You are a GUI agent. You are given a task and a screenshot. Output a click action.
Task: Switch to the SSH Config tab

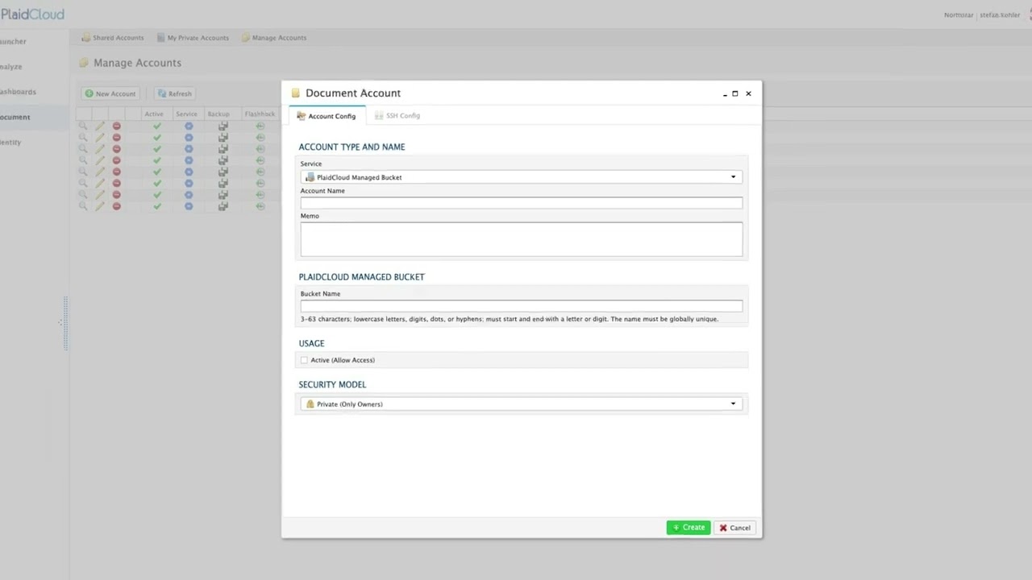tap(397, 116)
